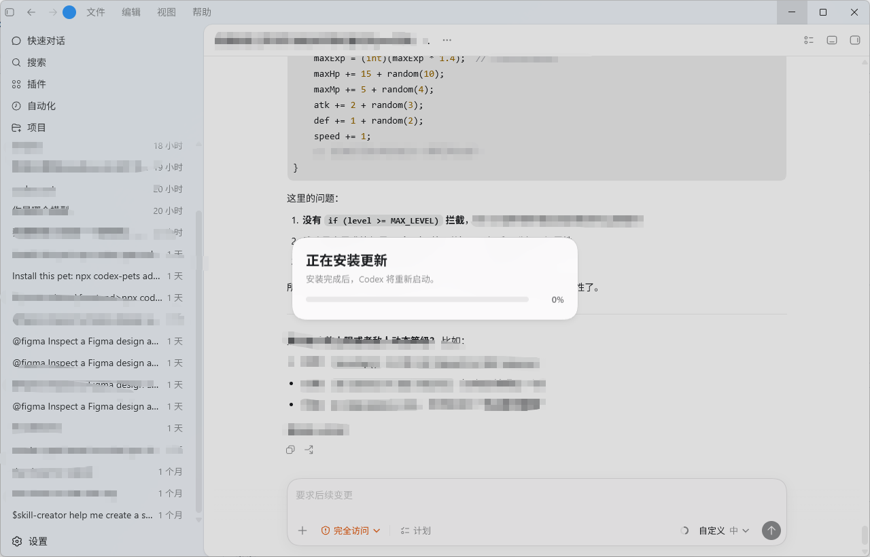Open the three-dot menu beside the conversation title
The height and width of the screenshot is (557, 870).
click(447, 41)
